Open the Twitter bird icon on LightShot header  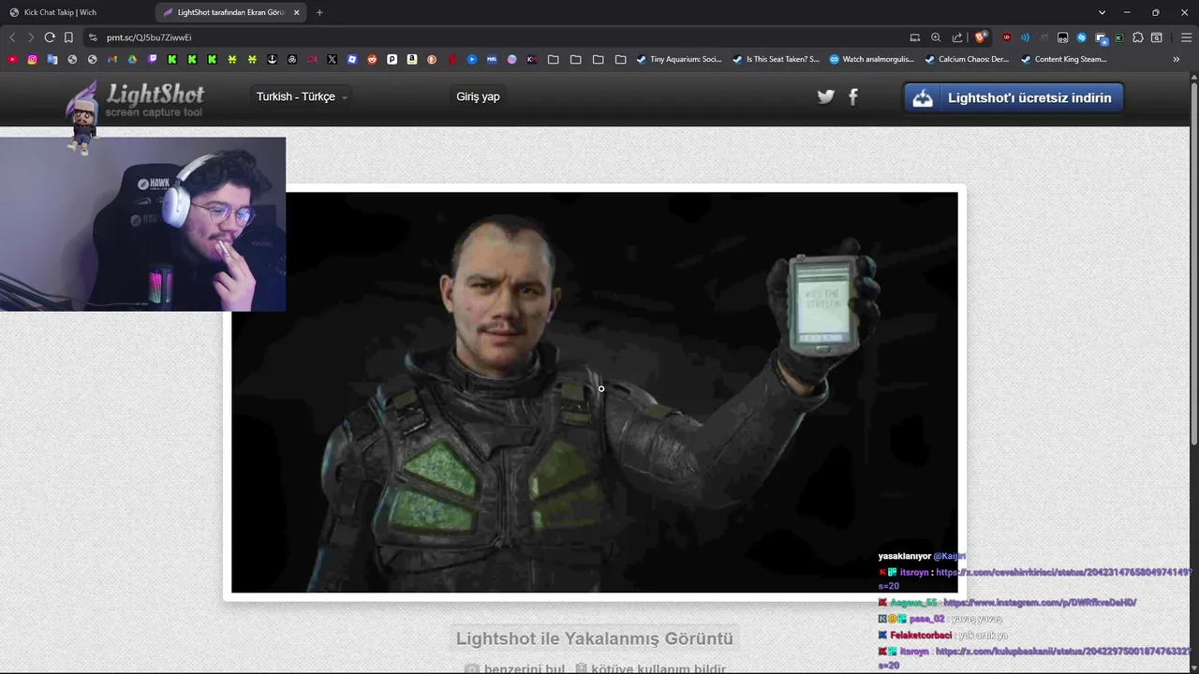click(825, 96)
